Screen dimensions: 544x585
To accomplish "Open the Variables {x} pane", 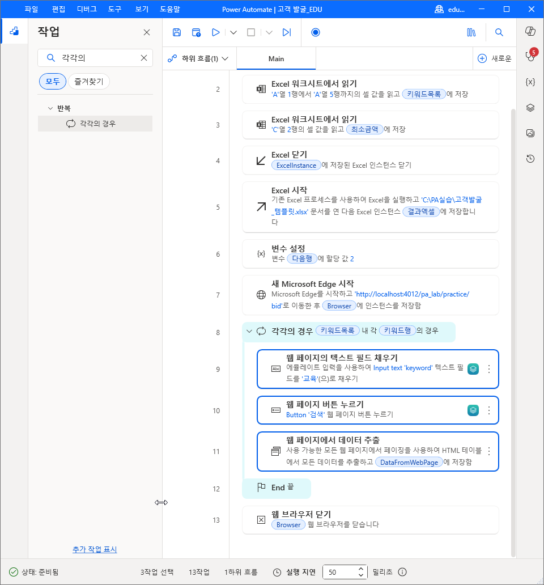I will click(530, 82).
